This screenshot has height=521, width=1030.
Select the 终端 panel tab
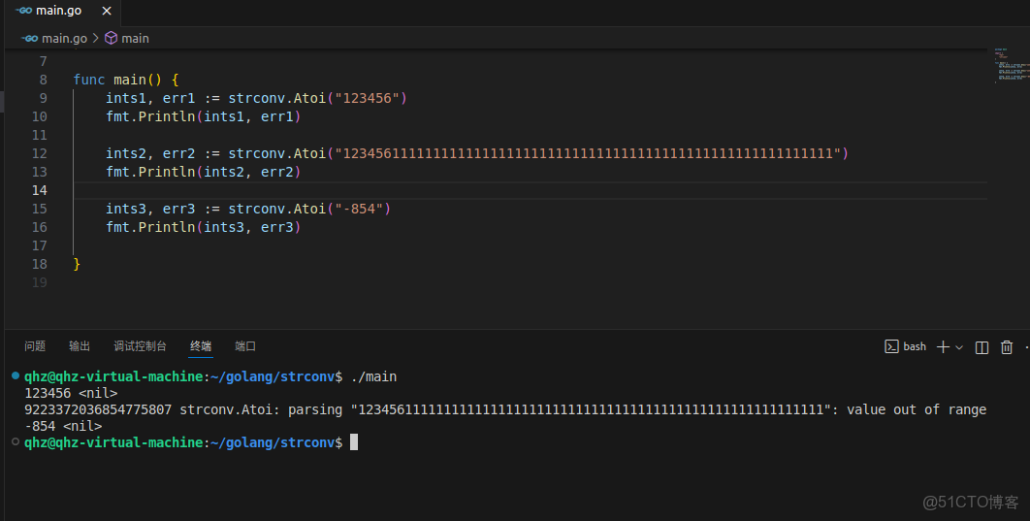(201, 346)
